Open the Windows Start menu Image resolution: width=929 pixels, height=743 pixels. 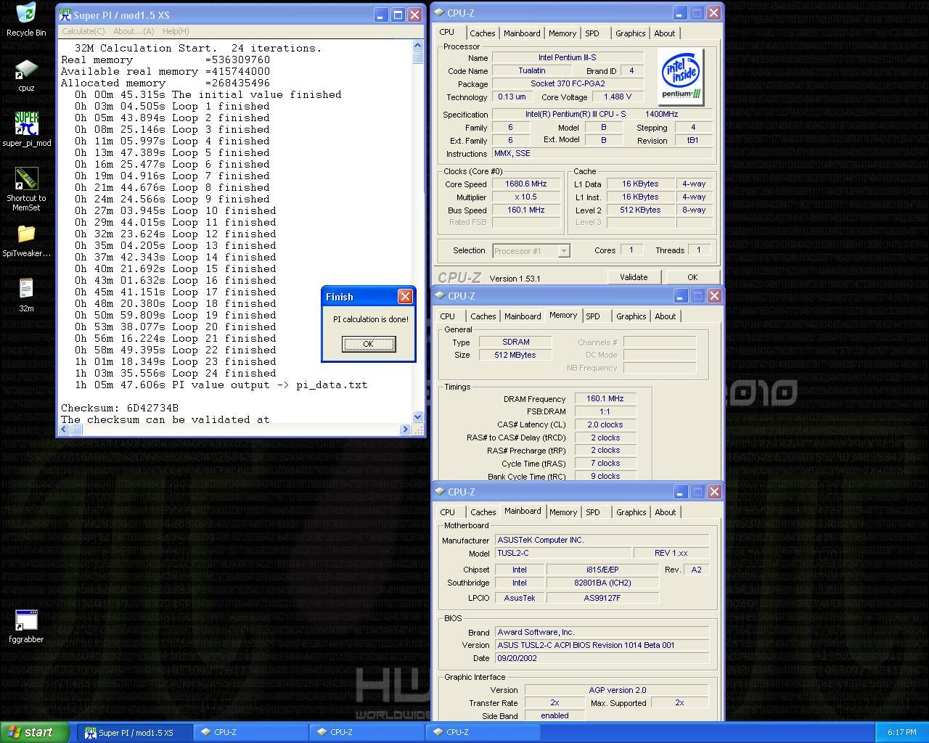(35, 732)
